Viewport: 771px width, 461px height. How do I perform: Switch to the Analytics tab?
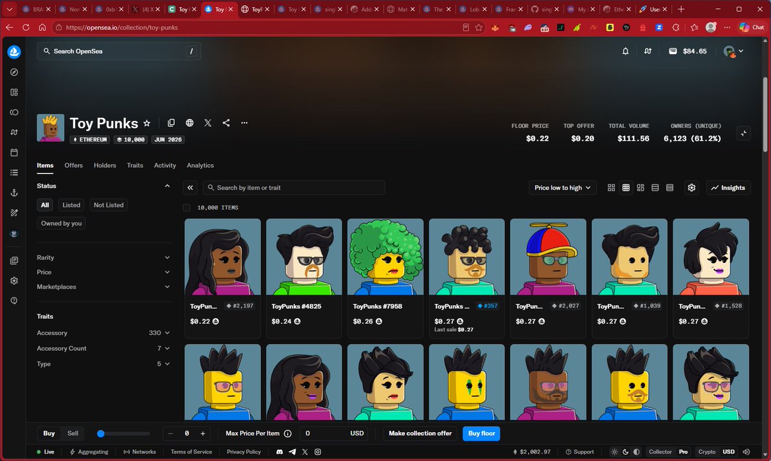point(200,165)
